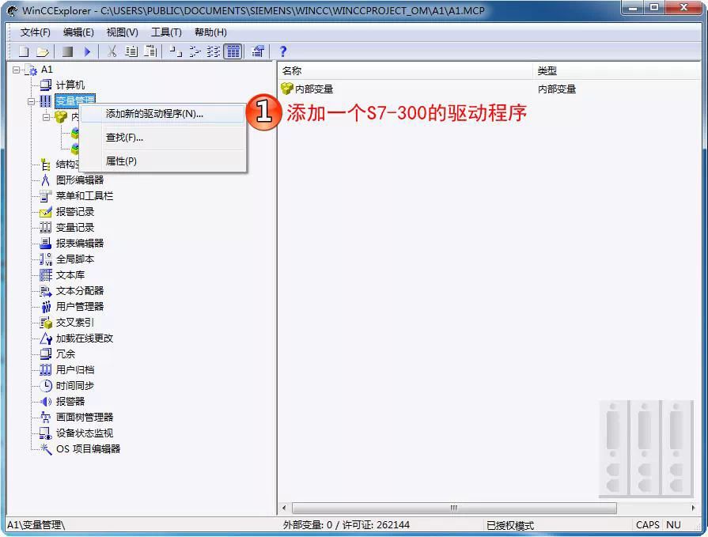The width and height of the screenshot is (708, 537).
Task: Select the OS 项目编辑器 icon
Action: coord(46,449)
